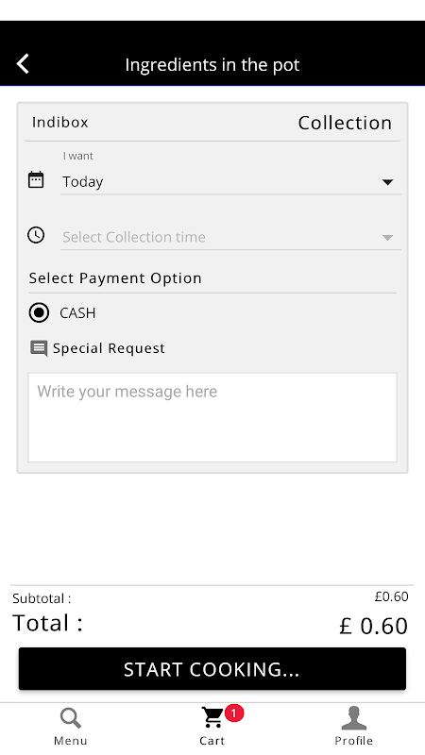Image resolution: width=425 pixels, height=755 pixels.
Task: Click the Collection order type label
Action: (345, 123)
